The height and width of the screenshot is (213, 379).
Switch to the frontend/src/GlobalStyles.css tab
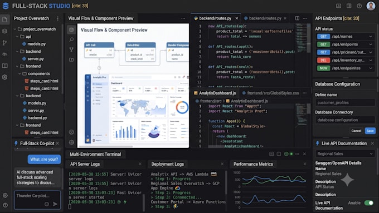pos(270,93)
